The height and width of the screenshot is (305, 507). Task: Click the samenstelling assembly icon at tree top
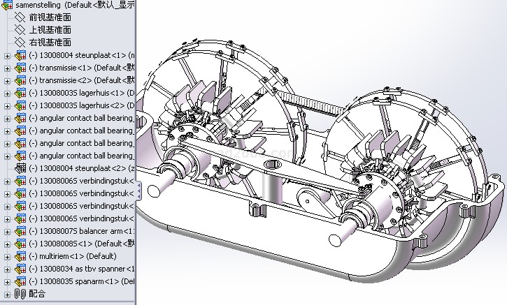7,5
